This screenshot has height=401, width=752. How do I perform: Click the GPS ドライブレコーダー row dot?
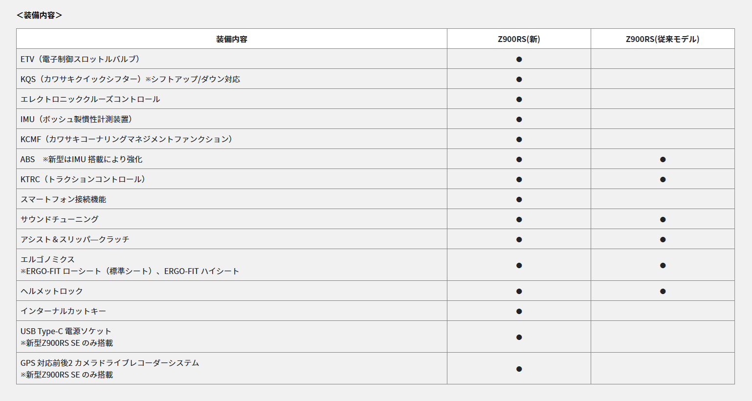tap(519, 369)
